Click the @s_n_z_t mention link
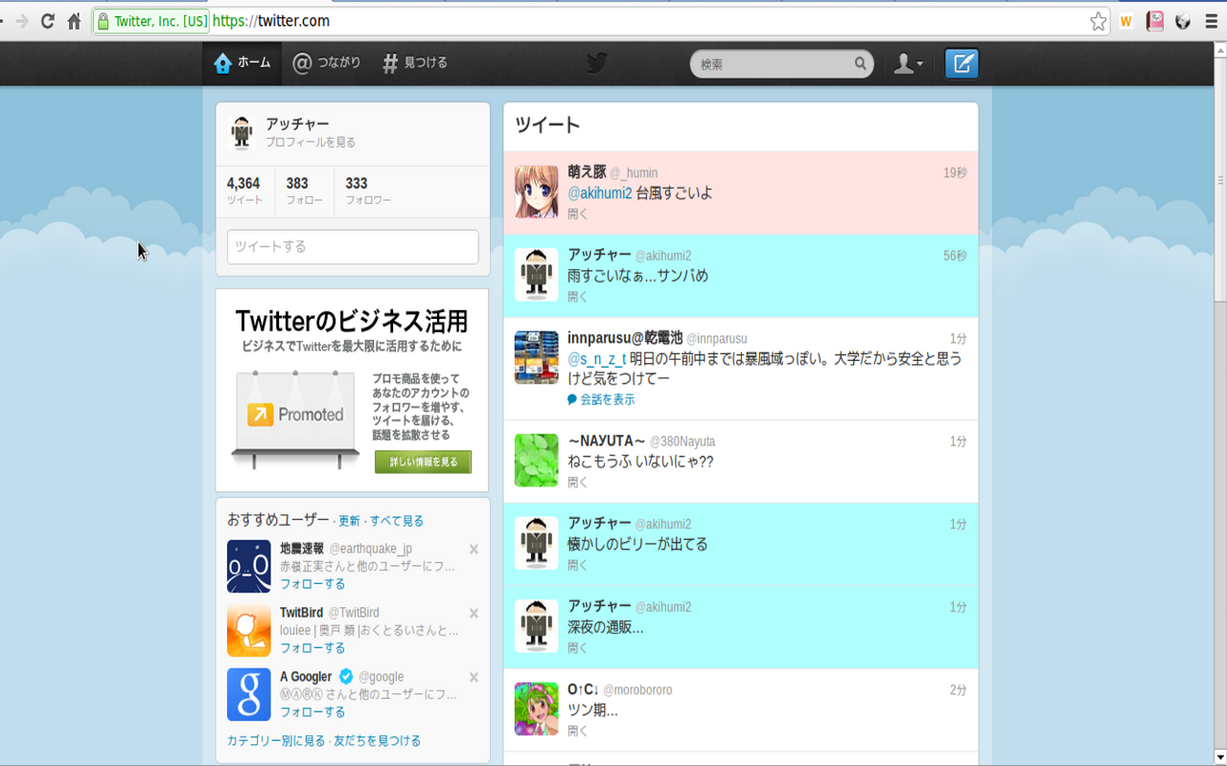 596,359
